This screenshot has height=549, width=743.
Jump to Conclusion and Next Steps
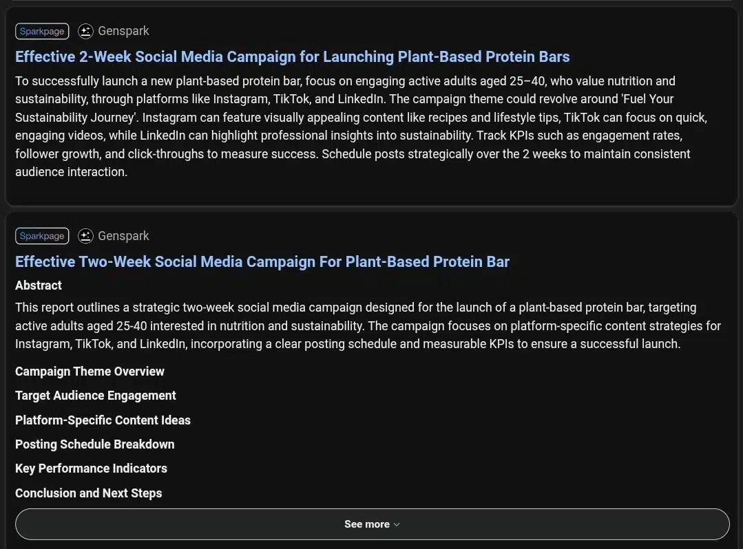[x=88, y=493]
